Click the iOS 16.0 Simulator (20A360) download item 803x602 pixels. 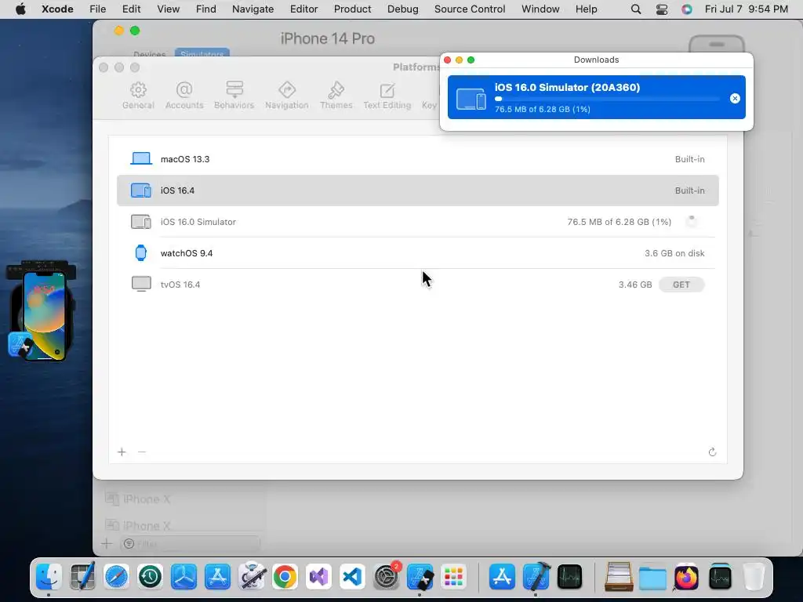coord(596,97)
